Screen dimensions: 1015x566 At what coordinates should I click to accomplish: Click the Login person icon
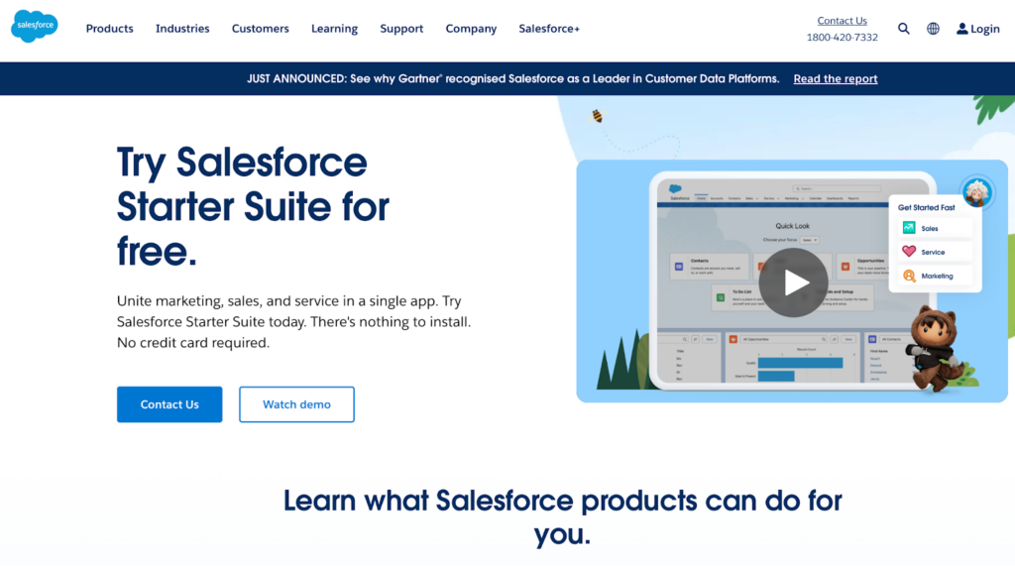(961, 29)
